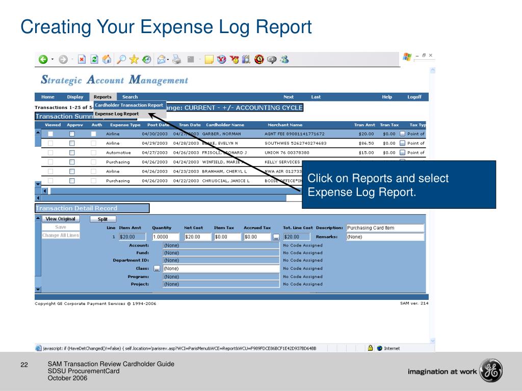
Task: Open the Help link
Action: click(387, 97)
